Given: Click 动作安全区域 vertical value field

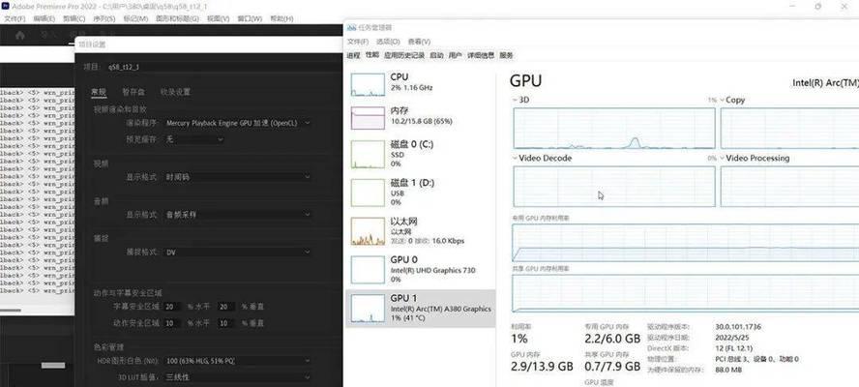Looking at the screenshot, I should (x=225, y=323).
